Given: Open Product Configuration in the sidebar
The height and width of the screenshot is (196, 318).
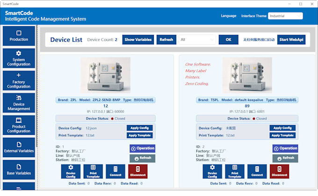Looking at the screenshot, I should [x=19, y=125].
